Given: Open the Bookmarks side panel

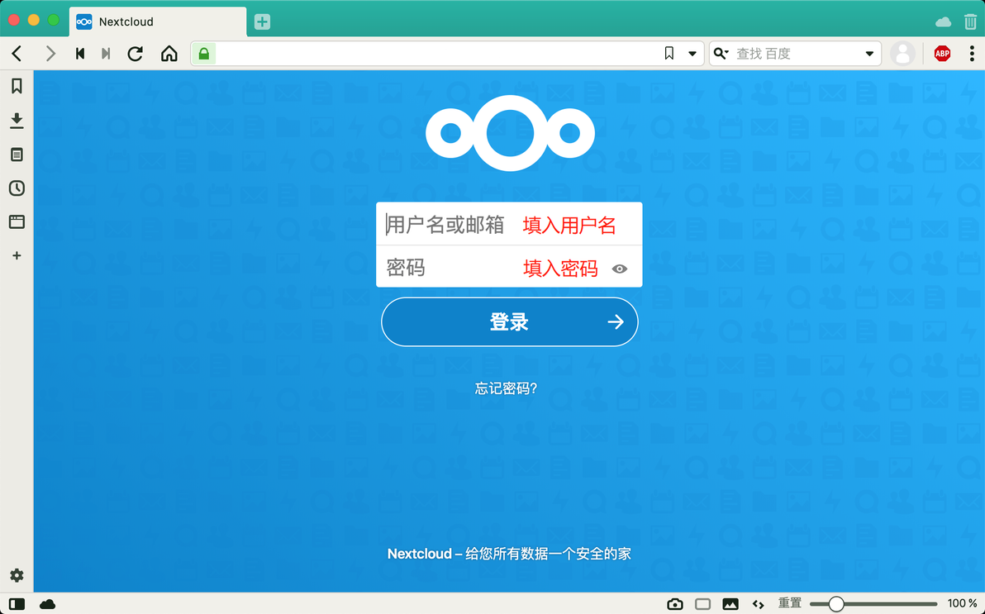Looking at the screenshot, I should click(x=17, y=86).
